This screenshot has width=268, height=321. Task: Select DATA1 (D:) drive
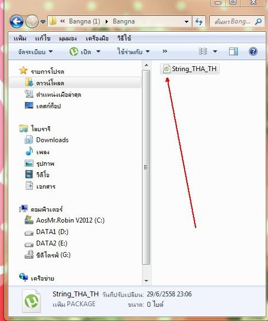click(47, 232)
